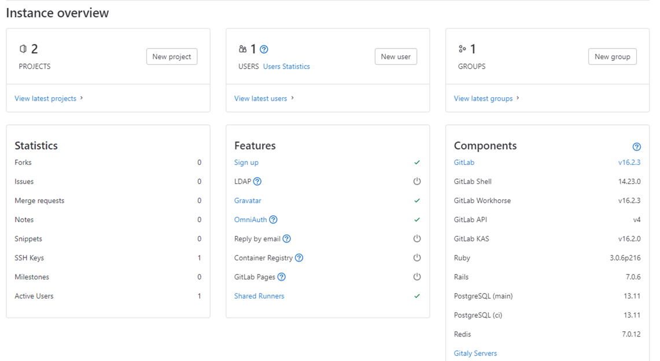Click the PostgreSQL (main) label
The width and height of the screenshot is (660, 361).
[x=483, y=296]
